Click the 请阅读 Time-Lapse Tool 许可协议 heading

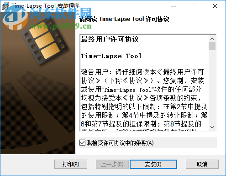pyautogui.click(x=124, y=19)
